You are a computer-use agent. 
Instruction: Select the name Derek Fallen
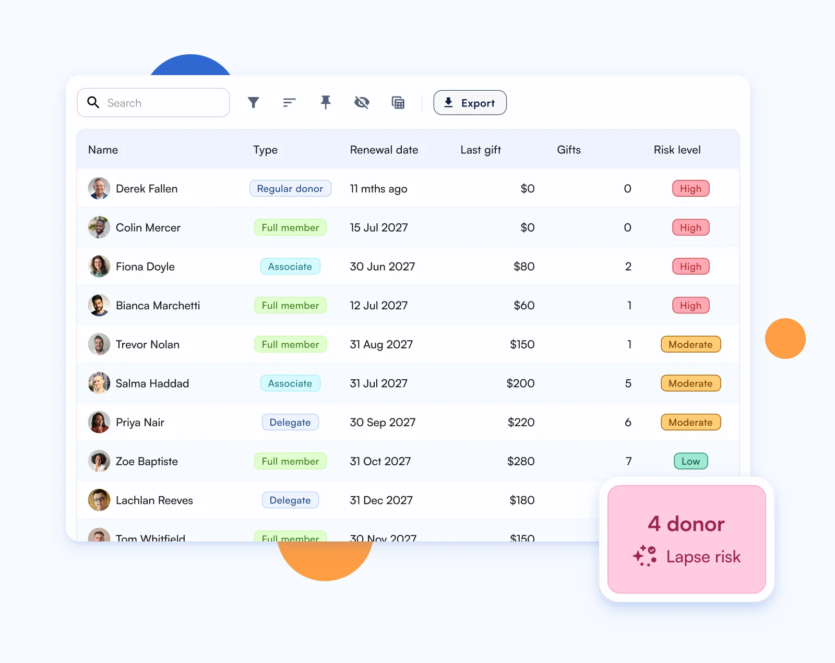(x=147, y=189)
